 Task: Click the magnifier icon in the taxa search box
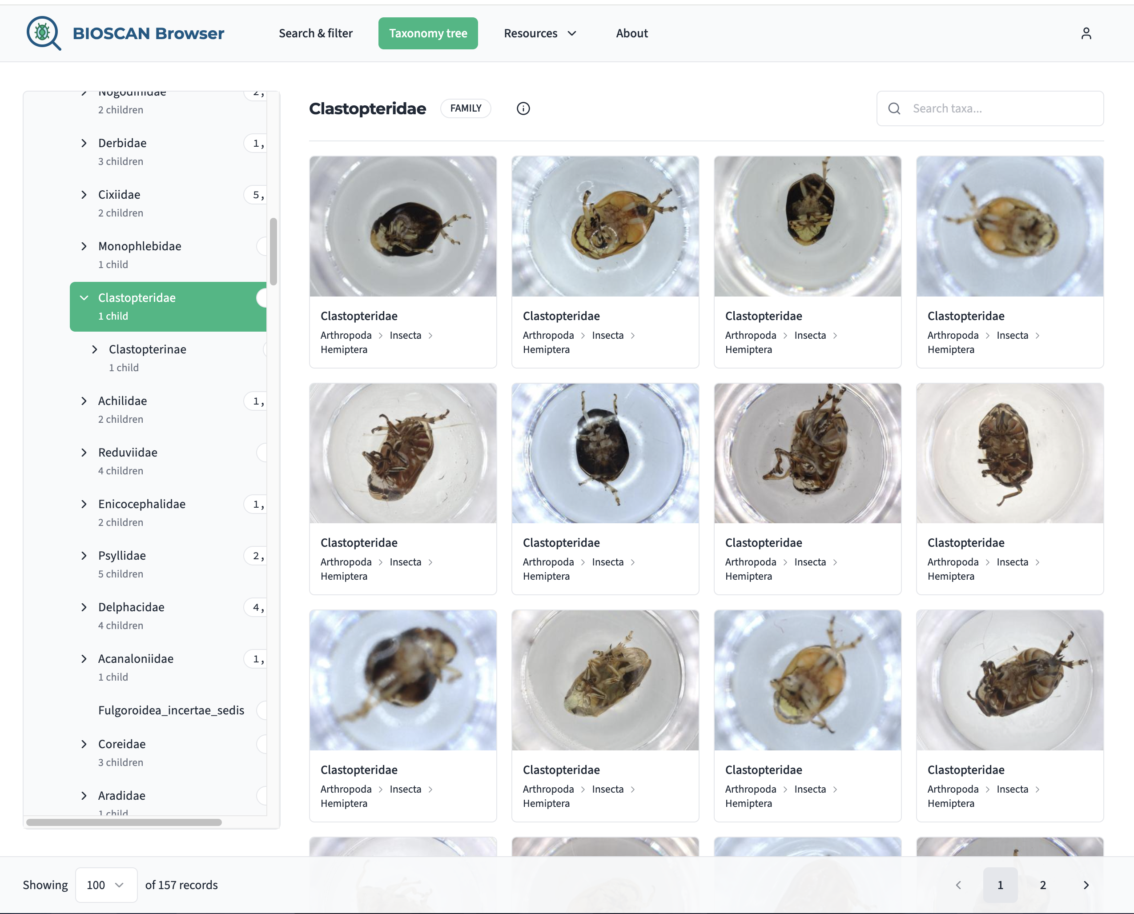[894, 108]
